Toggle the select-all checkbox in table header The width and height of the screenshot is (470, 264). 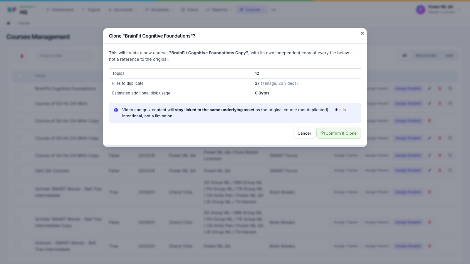[x=20, y=76]
